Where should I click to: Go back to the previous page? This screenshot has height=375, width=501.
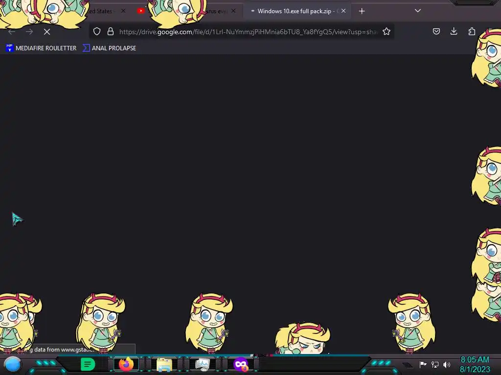(12, 32)
